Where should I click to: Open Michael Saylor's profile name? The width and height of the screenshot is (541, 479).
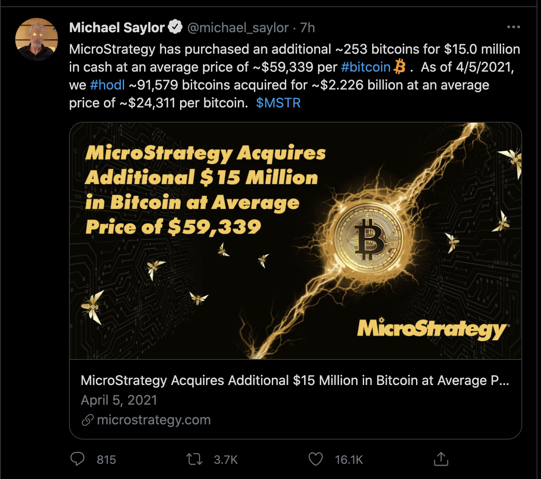coord(117,27)
